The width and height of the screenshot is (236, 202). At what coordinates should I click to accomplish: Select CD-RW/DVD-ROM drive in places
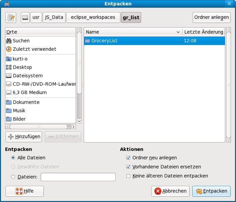point(40,84)
